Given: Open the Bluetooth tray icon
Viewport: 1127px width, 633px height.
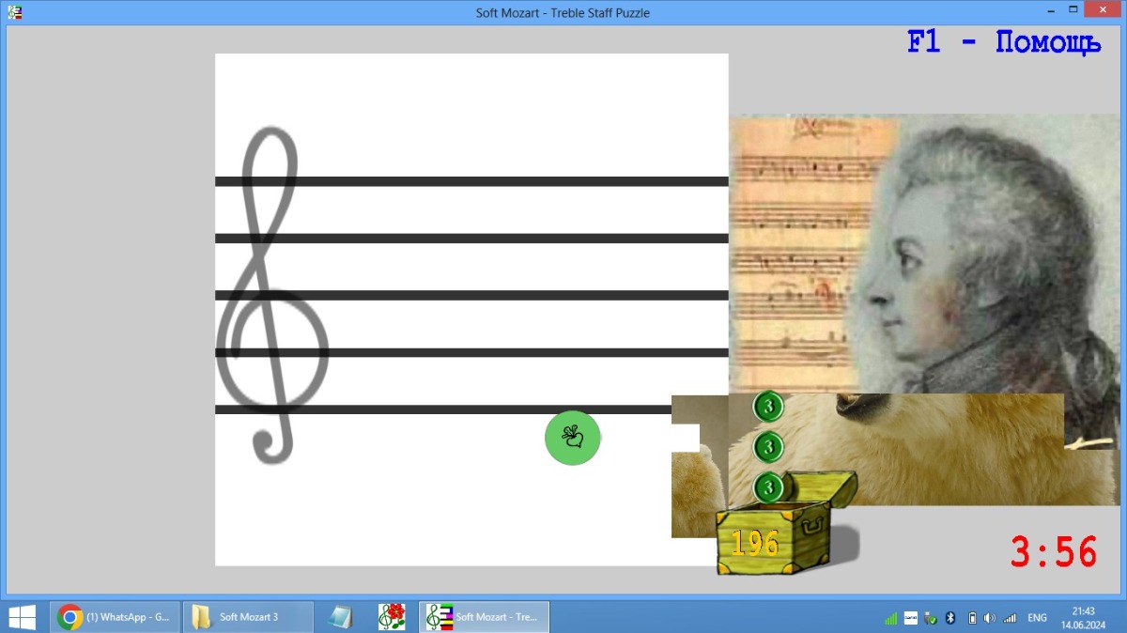Looking at the screenshot, I should coord(950,618).
